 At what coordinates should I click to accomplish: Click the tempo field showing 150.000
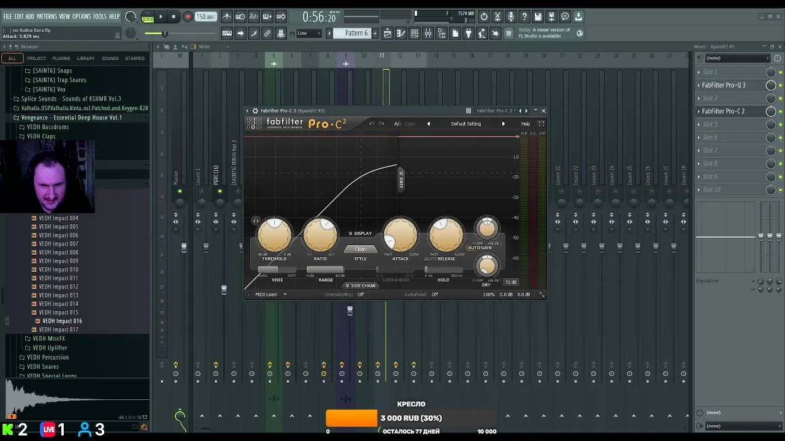pyautogui.click(x=205, y=17)
